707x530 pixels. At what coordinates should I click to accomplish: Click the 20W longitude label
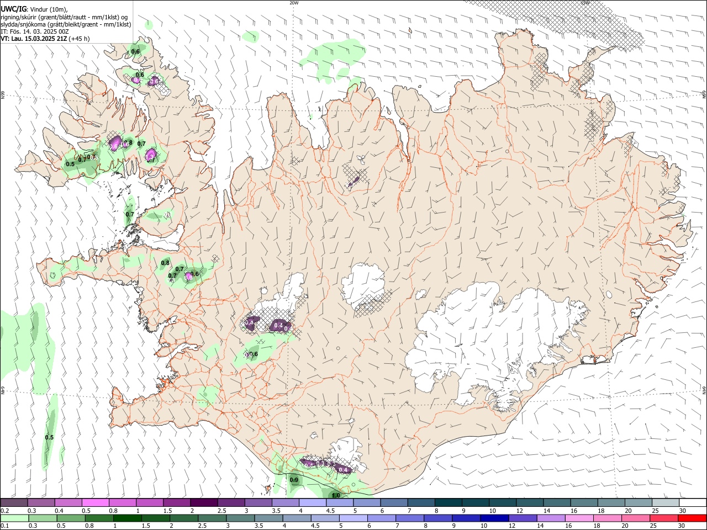click(x=294, y=3)
